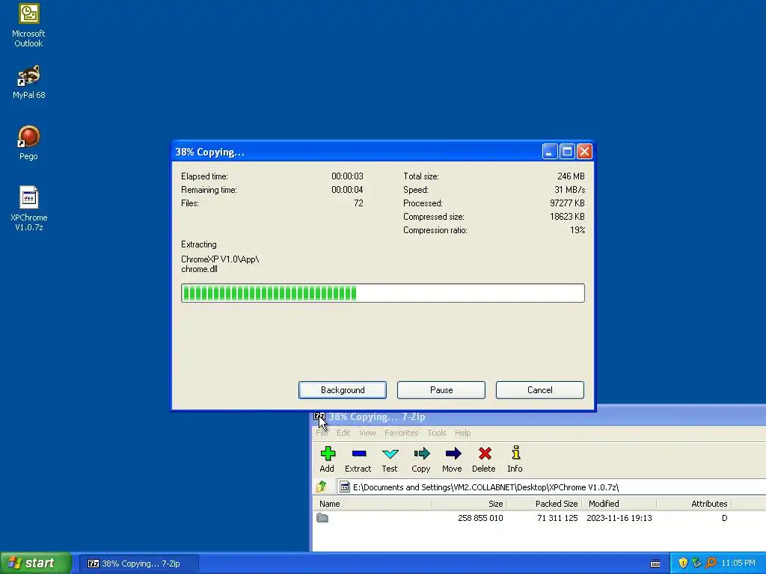766x574 pixels.
Task: Click the Total size value 246 MB
Action: pyautogui.click(x=571, y=176)
